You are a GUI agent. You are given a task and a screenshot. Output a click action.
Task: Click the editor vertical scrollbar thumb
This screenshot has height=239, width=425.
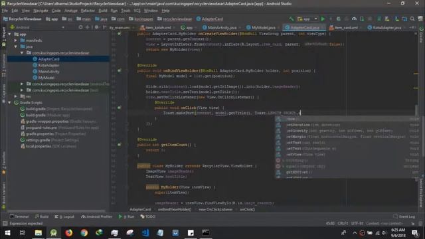(416, 111)
